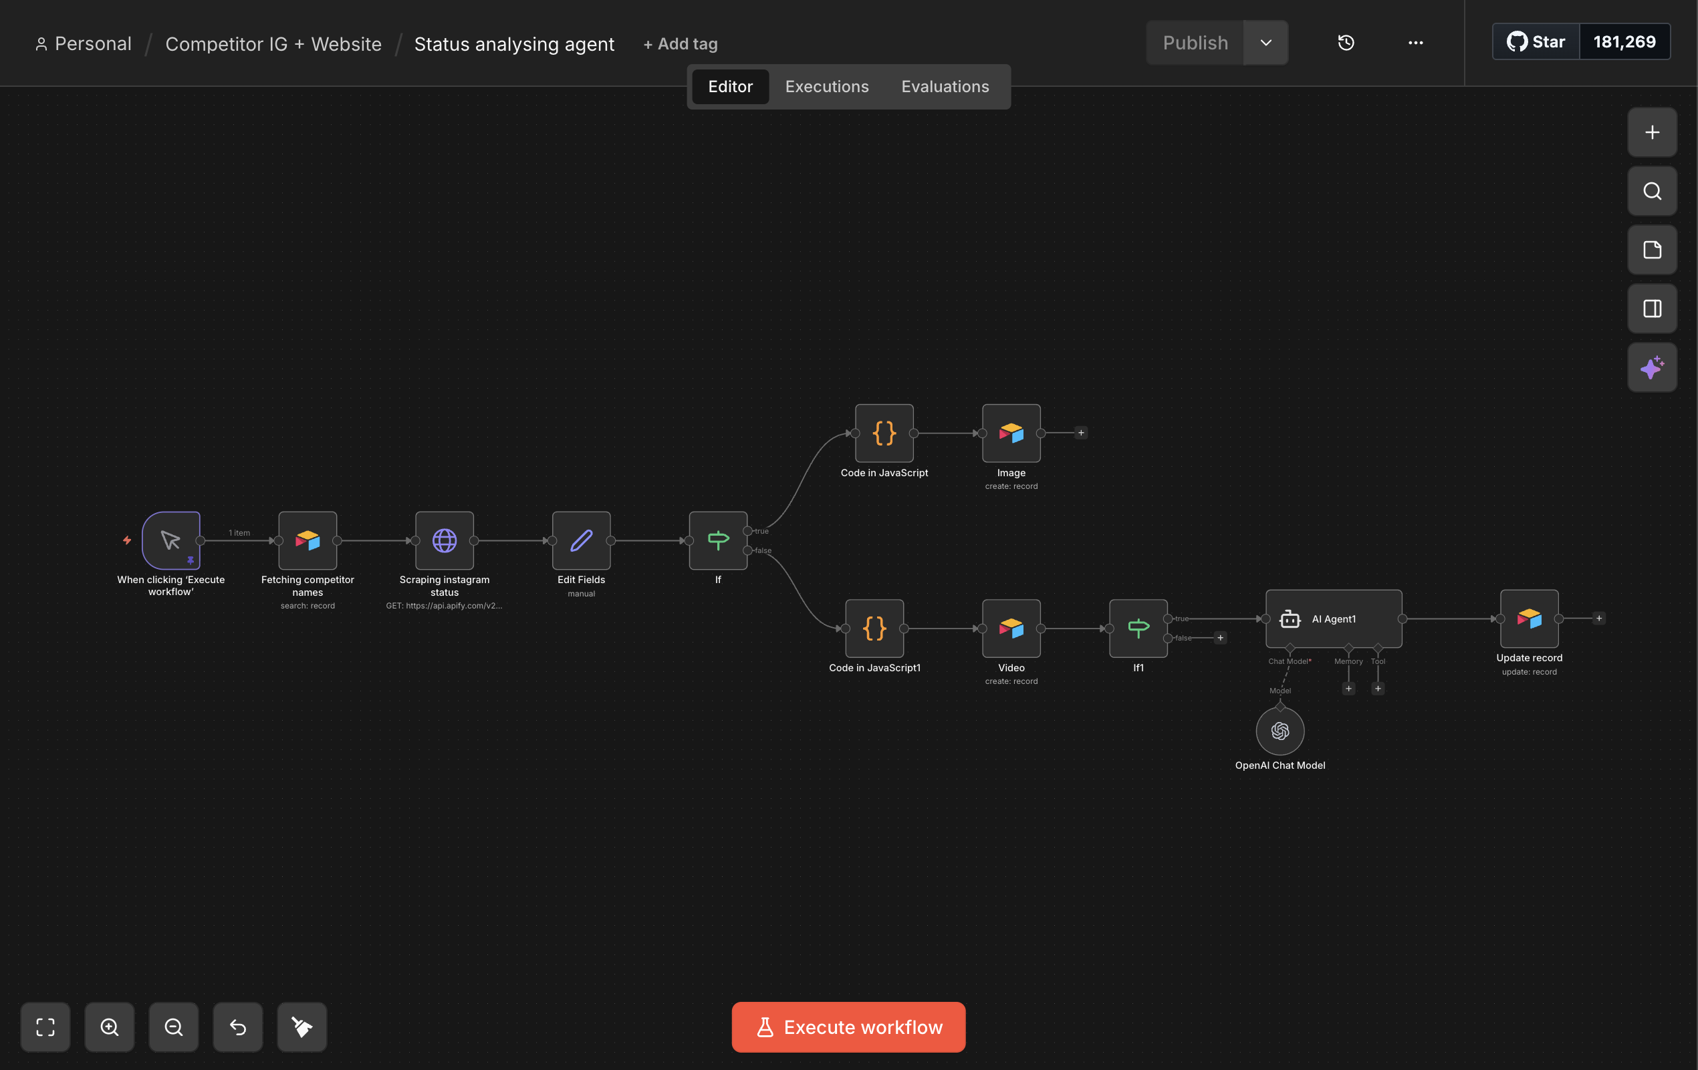Screen dimensions: 1698x1070
Task: Click the Scraping instagram status HTTP node
Action: 445,540
